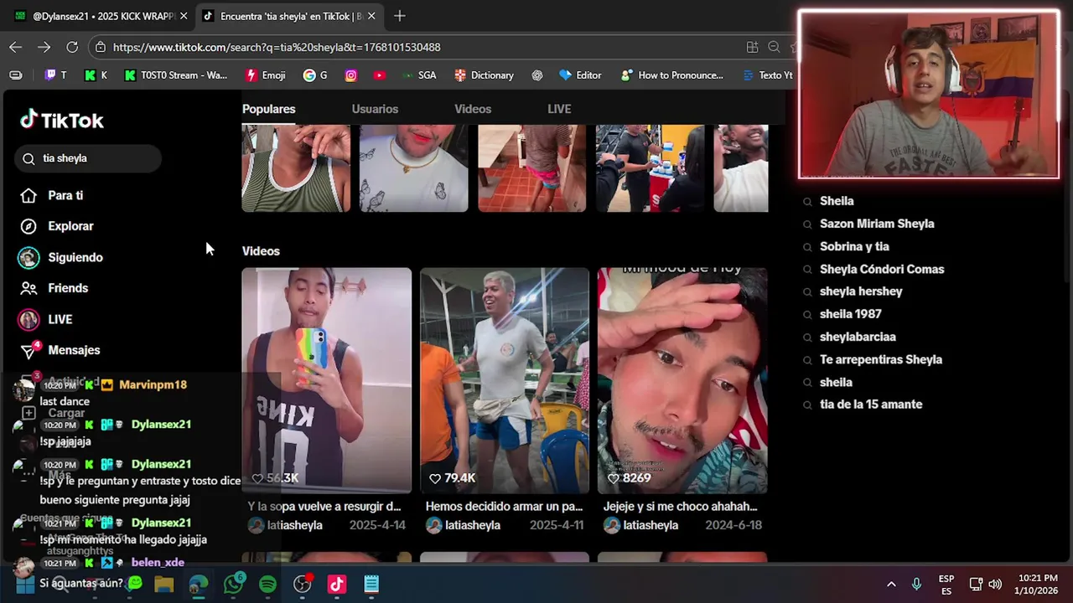
Task: Open the YouTube bookmark icon
Action: click(380, 75)
